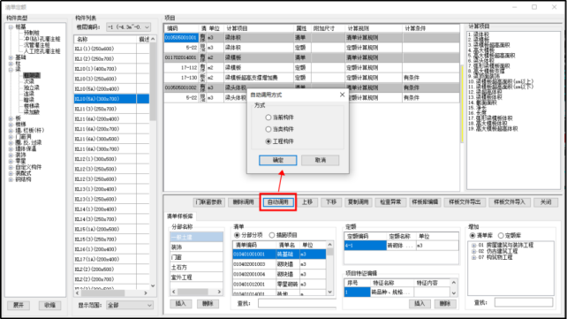The width and height of the screenshot is (567, 319).
Task: Expand the 基础 tree node
Action: 11,57
